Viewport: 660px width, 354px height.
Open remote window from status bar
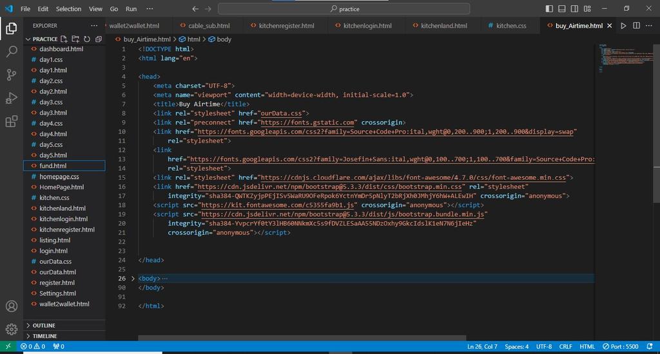pyautogui.click(x=8, y=346)
